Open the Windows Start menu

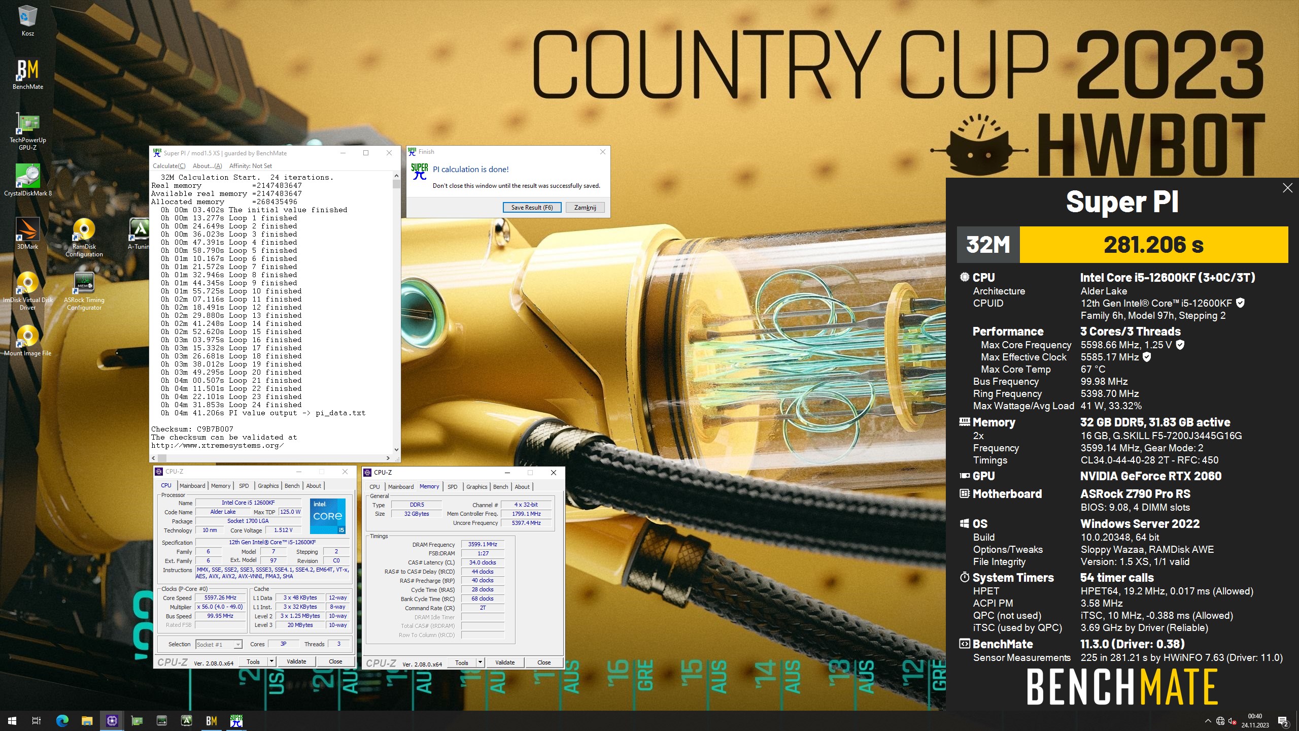pyautogui.click(x=12, y=721)
